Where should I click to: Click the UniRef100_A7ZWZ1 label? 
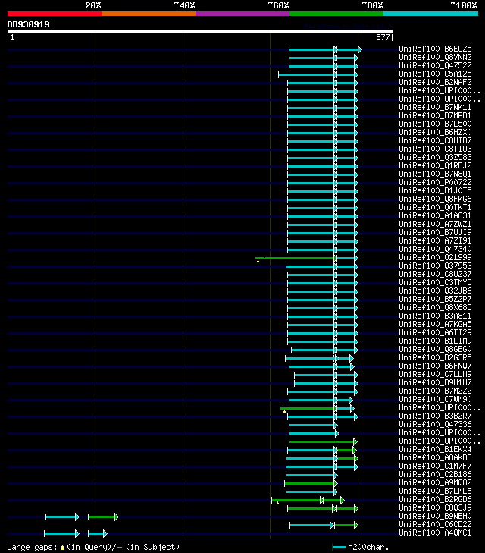coord(435,224)
